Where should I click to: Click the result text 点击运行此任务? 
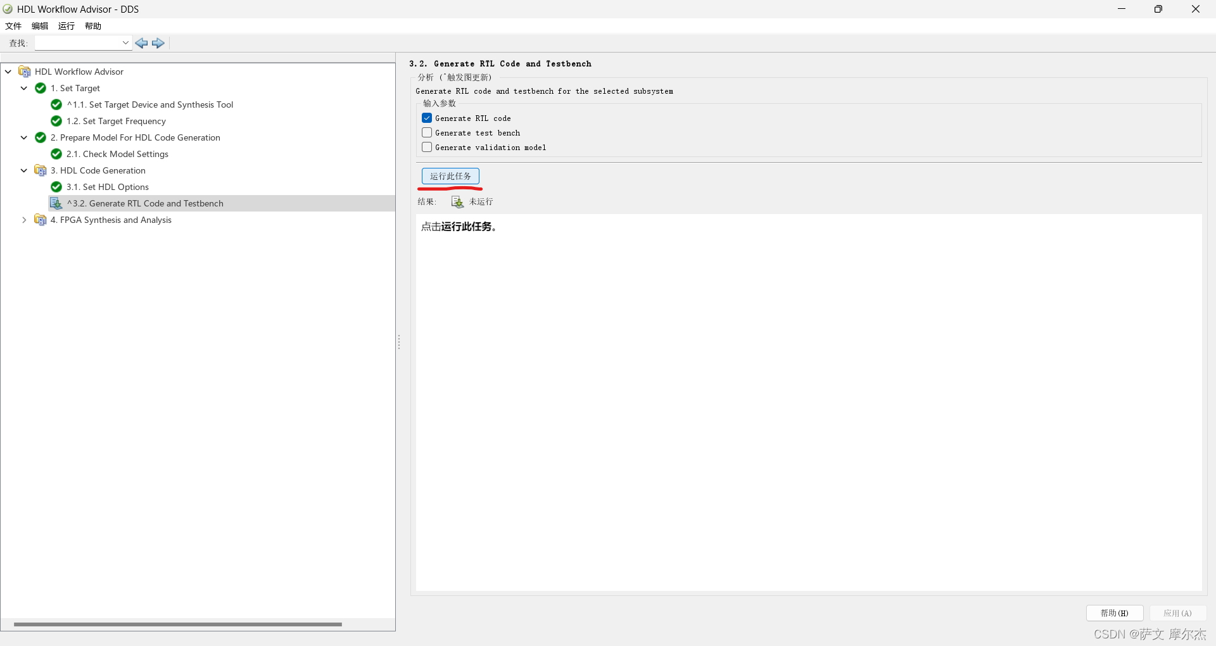click(x=459, y=227)
